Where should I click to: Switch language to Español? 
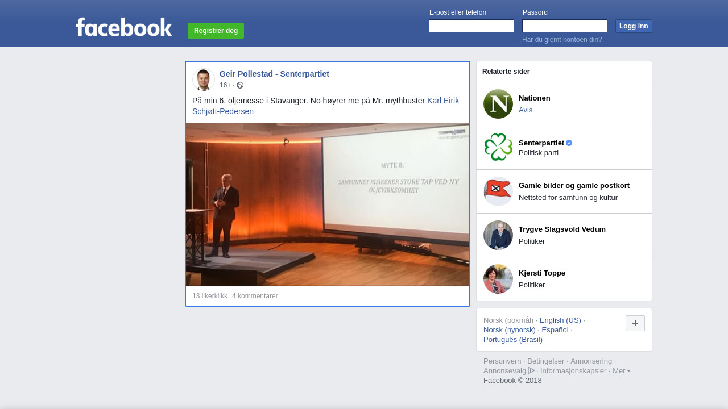(555, 330)
